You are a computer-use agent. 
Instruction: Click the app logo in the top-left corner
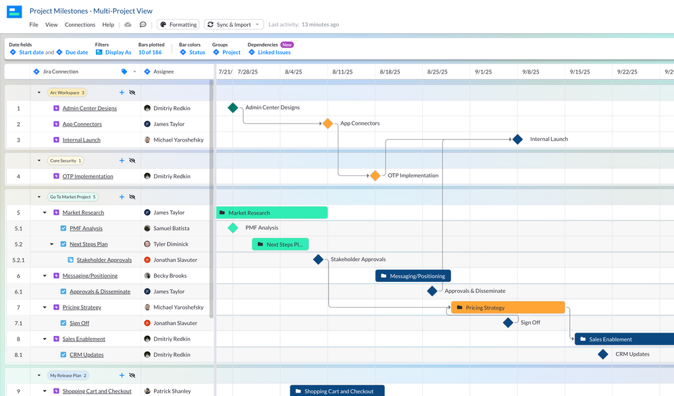13,11
